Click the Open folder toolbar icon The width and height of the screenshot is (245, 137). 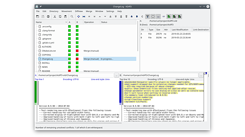[38, 17]
